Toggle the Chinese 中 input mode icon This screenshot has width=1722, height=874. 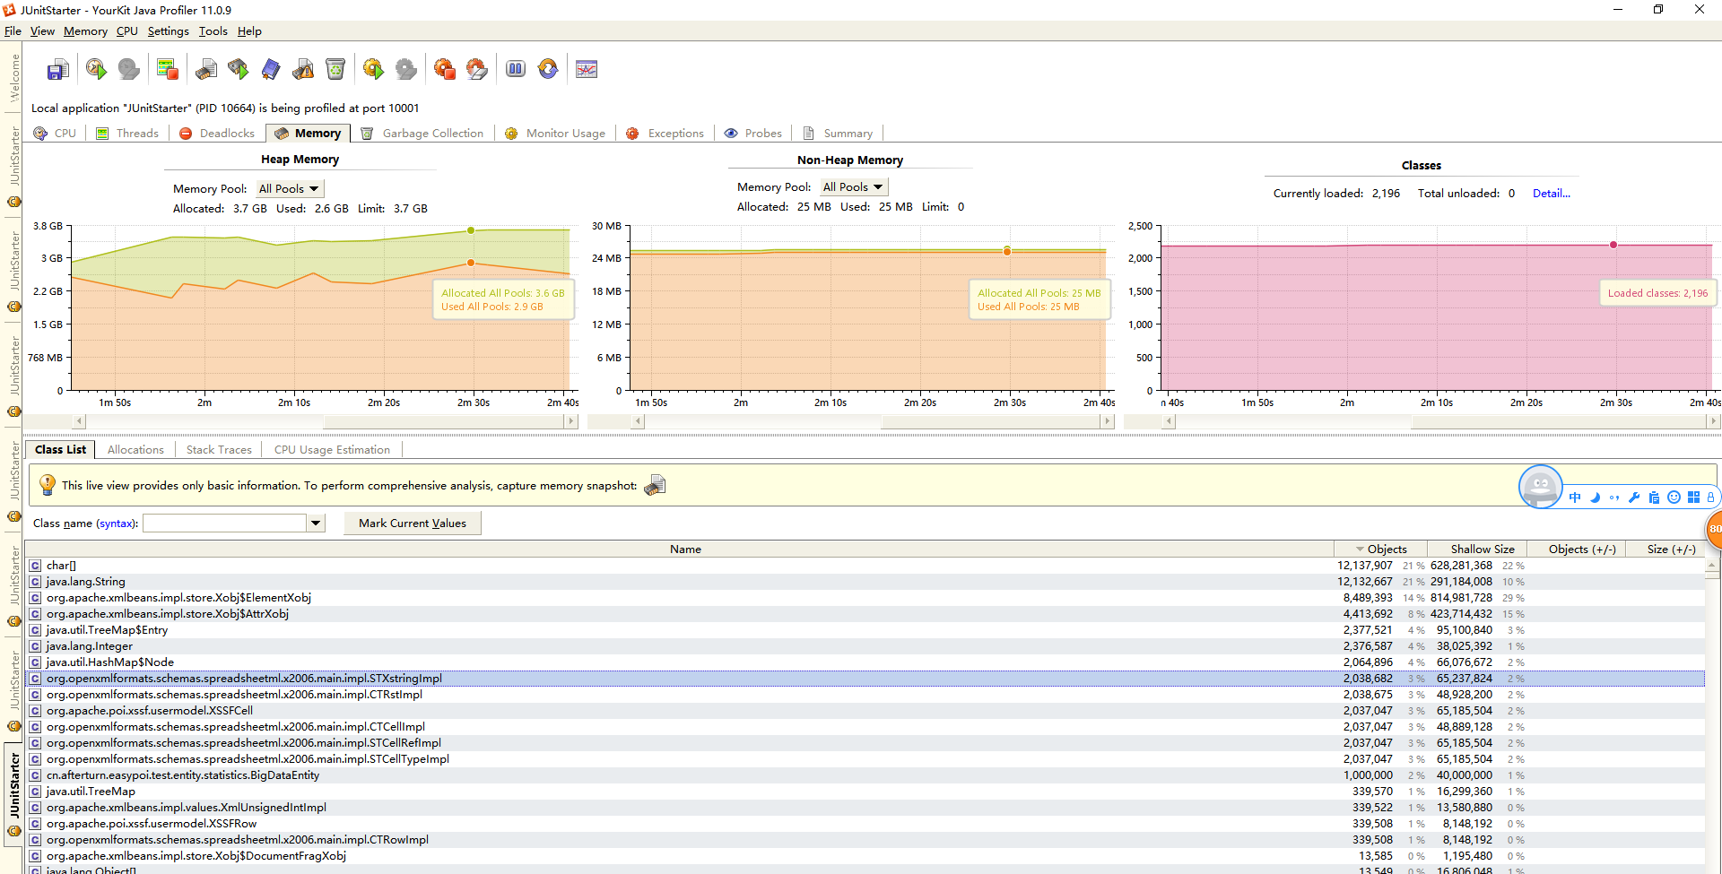(x=1575, y=498)
